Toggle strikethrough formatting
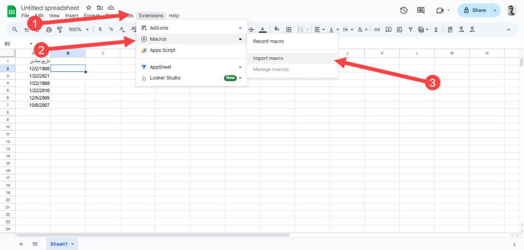This screenshot has height=250, width=524. (252, 30)
